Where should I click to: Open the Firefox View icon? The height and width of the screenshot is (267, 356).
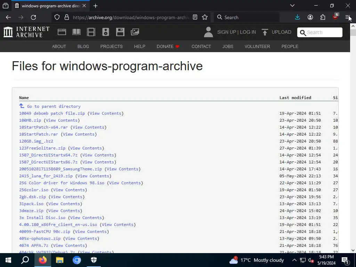[x=6, y=6]
